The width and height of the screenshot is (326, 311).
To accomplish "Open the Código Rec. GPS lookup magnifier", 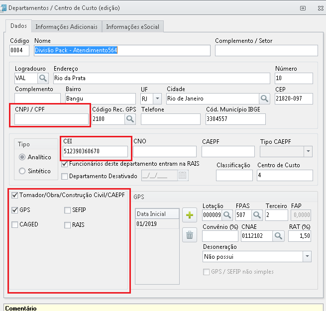I will [130, 119].
